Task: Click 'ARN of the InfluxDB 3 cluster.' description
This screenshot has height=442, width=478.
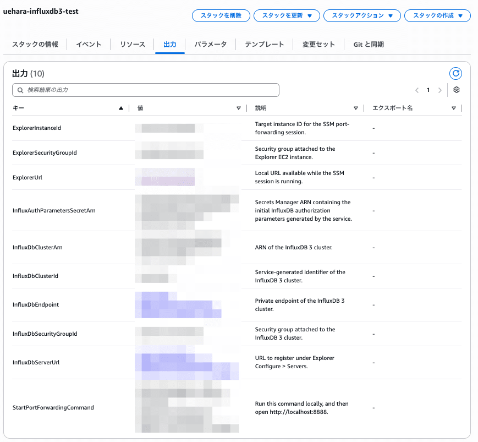Action: (x=294, y=247)
